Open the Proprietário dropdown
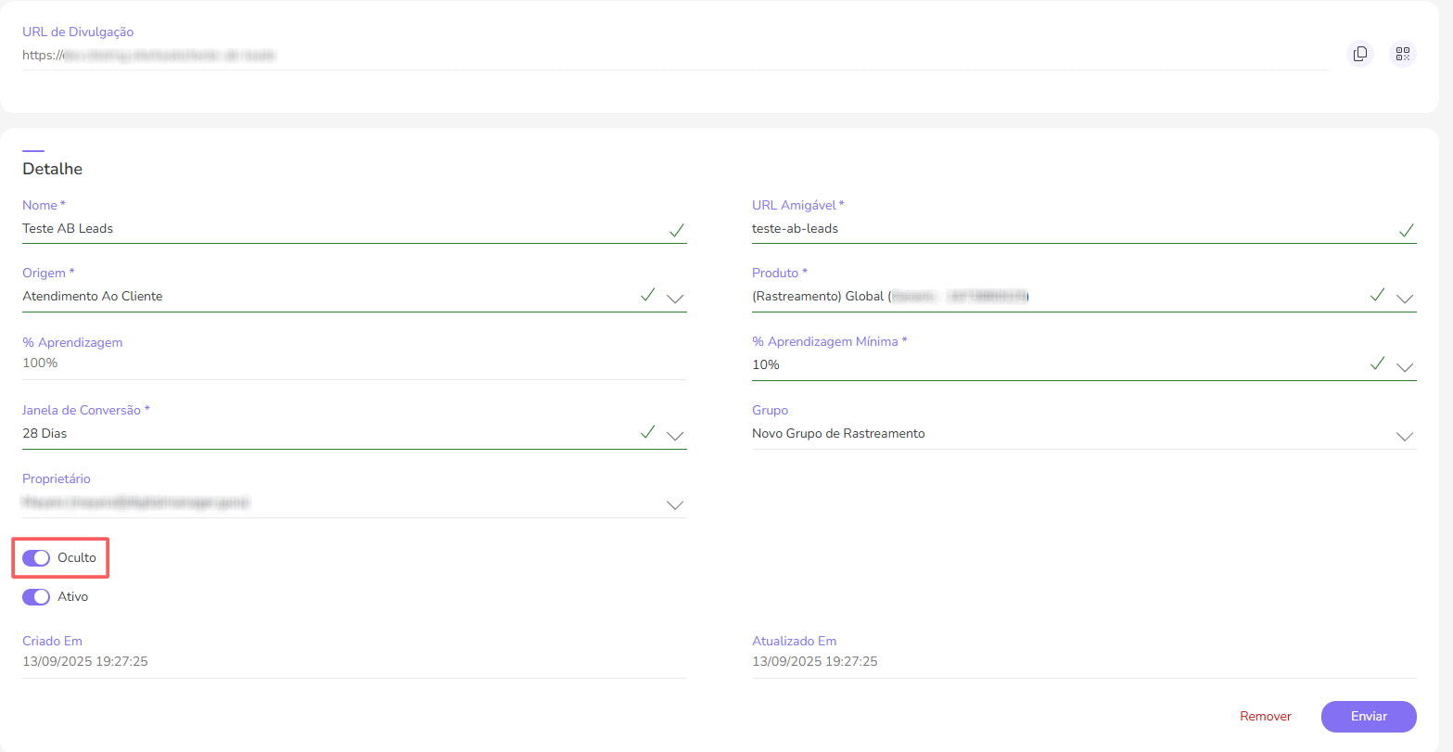 click(675, 504)
